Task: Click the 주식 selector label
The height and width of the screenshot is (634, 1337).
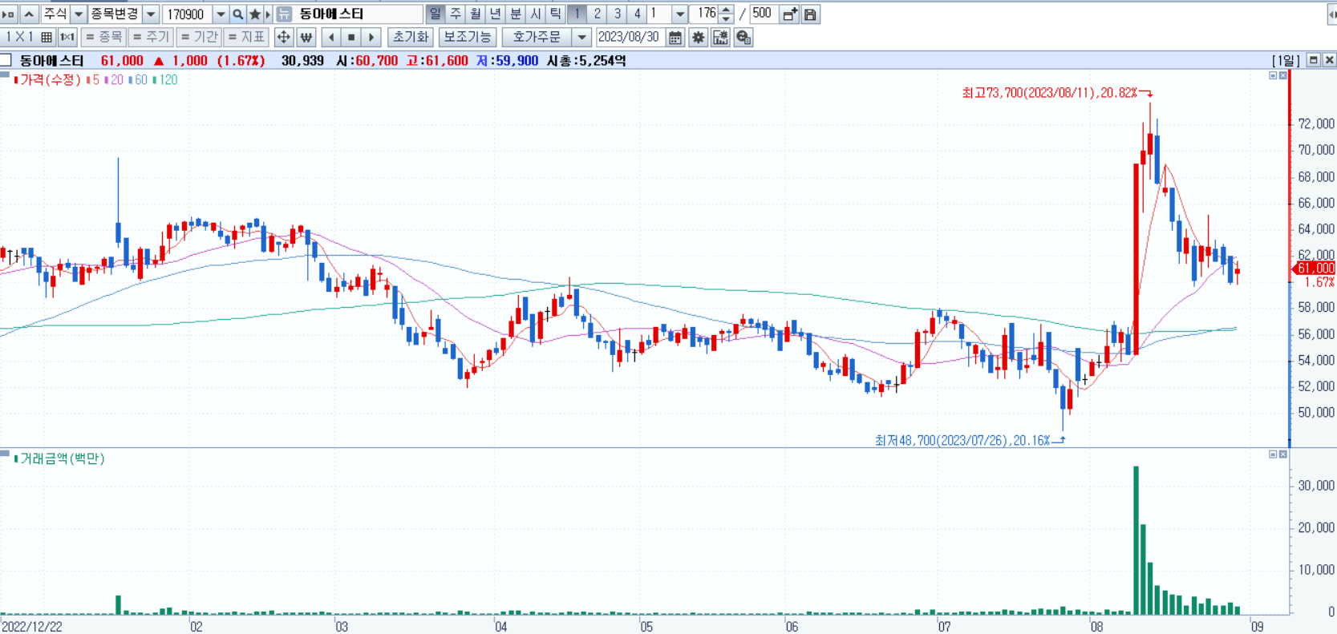Action: point(55,14)
